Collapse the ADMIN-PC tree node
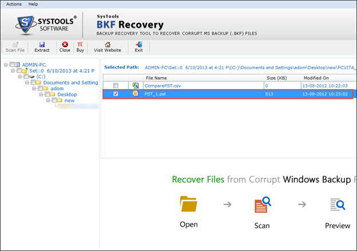 click(x=6, y=65)
